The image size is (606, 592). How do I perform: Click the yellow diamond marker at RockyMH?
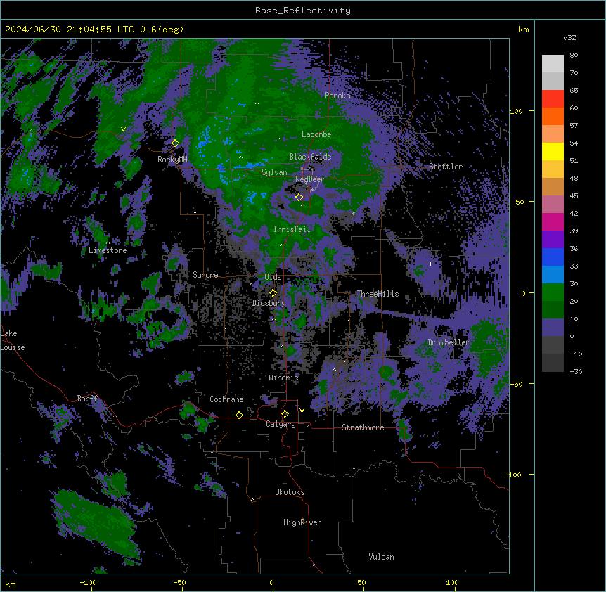[x=175, y=143]
